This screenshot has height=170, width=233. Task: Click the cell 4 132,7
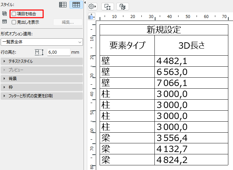pyautogui.click(x=192, y=149)
